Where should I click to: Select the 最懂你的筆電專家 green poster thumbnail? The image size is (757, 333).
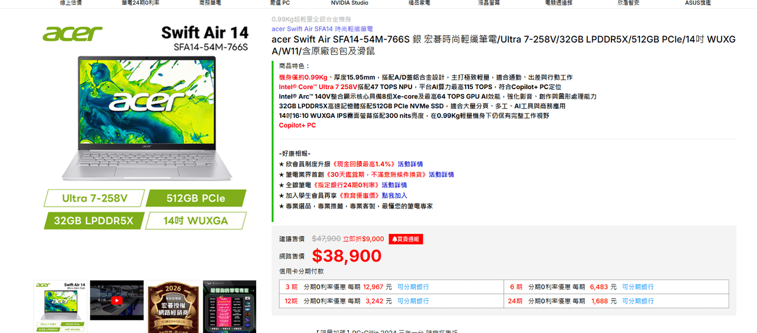[229, 306]
